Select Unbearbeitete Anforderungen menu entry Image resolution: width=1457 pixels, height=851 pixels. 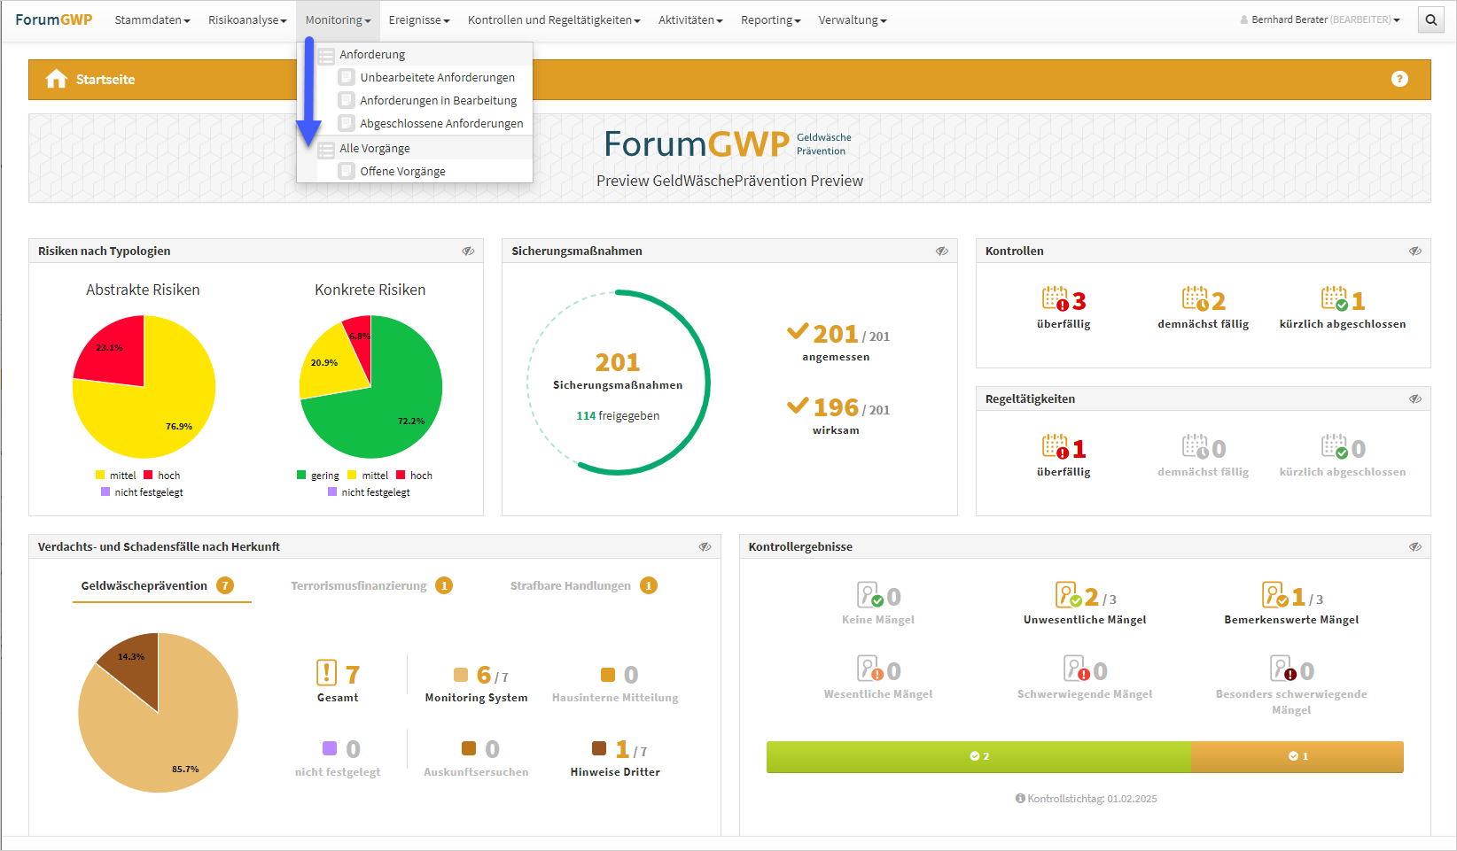pos(437,78)
